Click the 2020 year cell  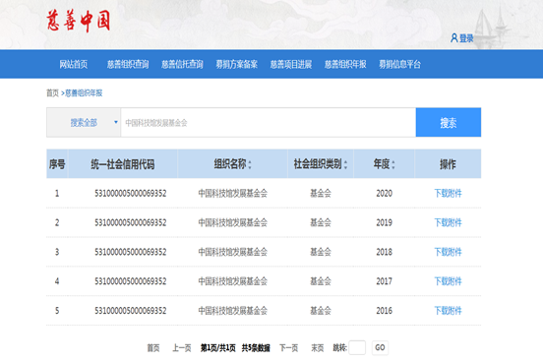pos(385,194)
